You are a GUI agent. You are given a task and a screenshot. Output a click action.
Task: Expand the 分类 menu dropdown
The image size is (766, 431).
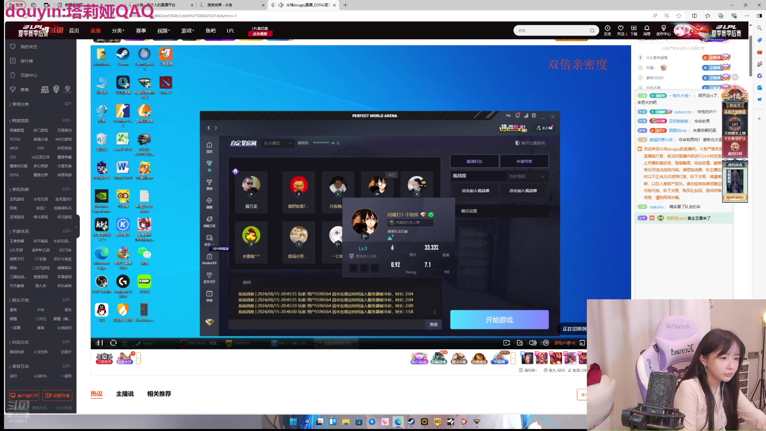point(118,31)
